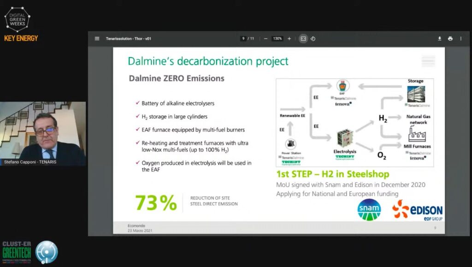The width and height of the screenshot is (472, 267).
Task: Print the PDF document
Action: [x=450, y=39]
